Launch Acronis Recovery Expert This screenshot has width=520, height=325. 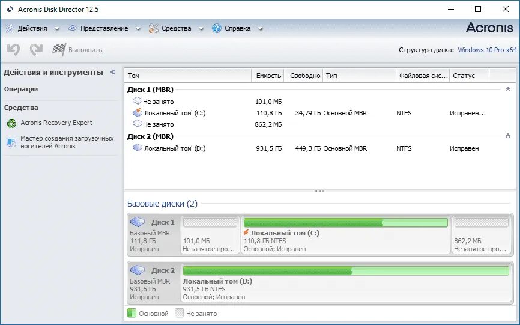(x=56, y=123)
